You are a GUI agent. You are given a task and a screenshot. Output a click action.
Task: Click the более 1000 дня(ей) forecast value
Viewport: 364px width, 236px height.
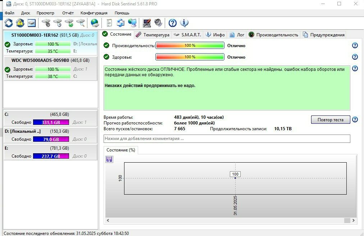coord(194,123)
